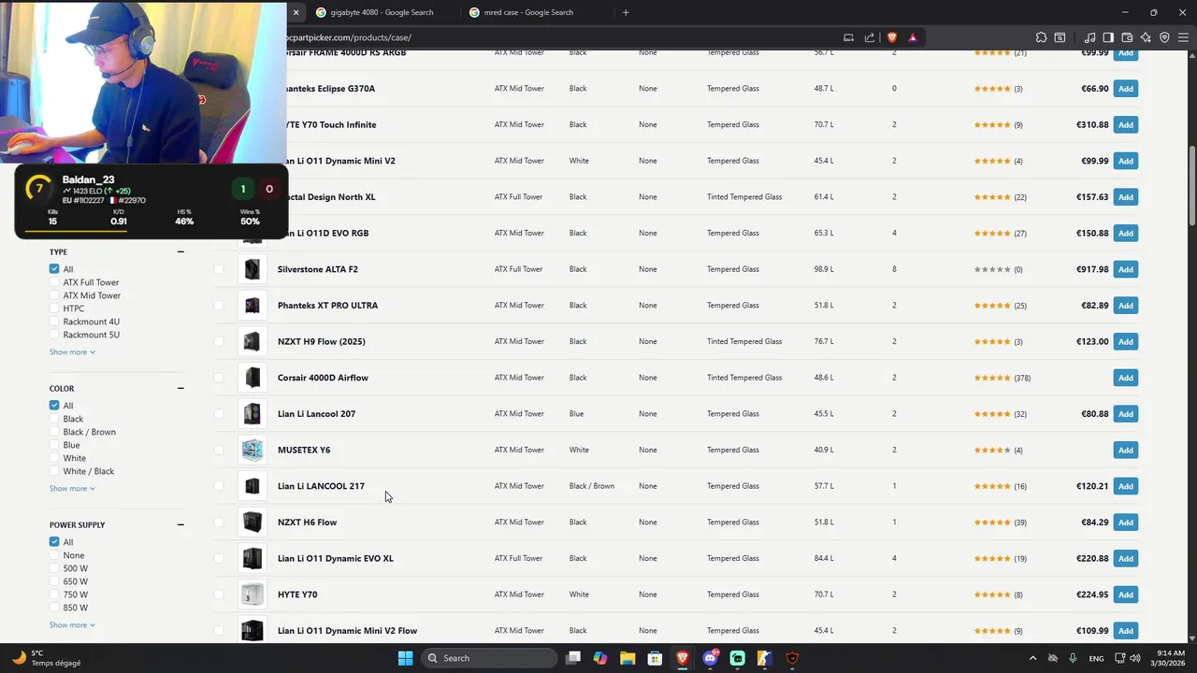Viewport: 1197px width, 673px height.
Task: Add NZXT H9 Flow (2025) to build
Action: pyautogui.click(x=1126, y=341)
